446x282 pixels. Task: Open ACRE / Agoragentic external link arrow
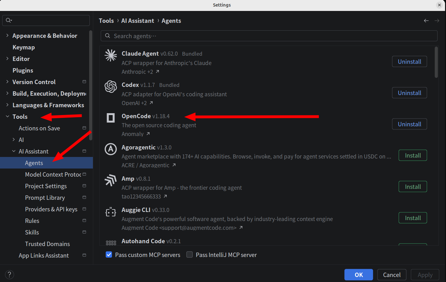click(x=174, y=165)
